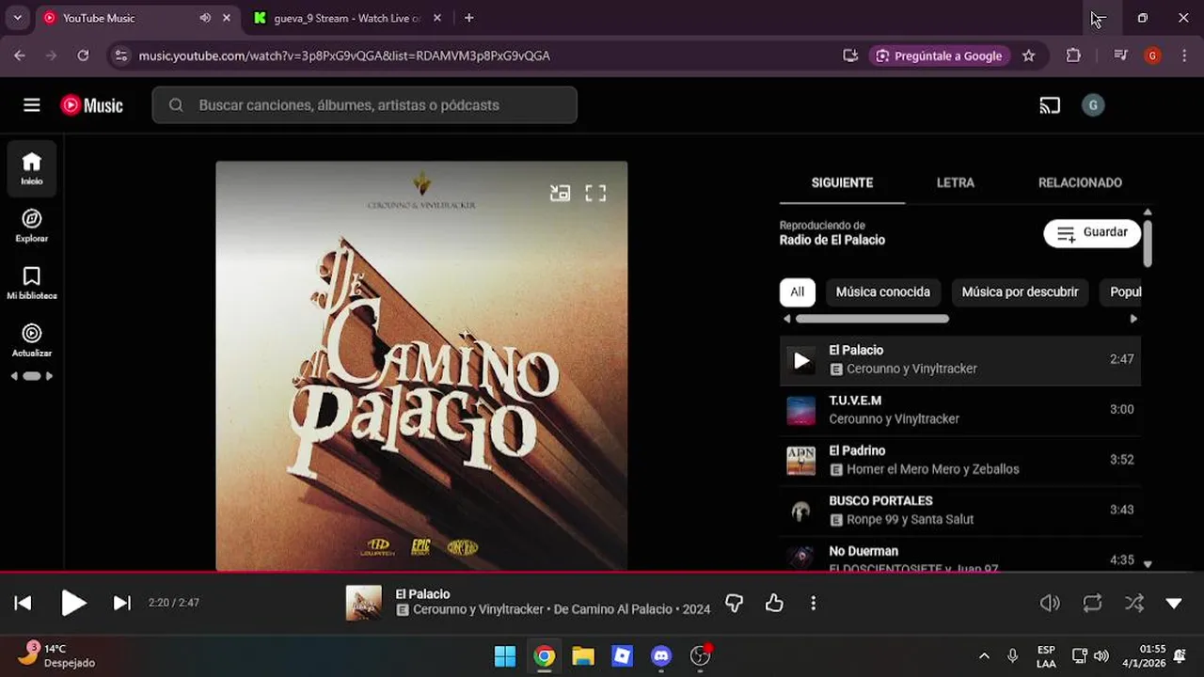
Task: Play El Palacio in the queue
Action: (801, 360)
